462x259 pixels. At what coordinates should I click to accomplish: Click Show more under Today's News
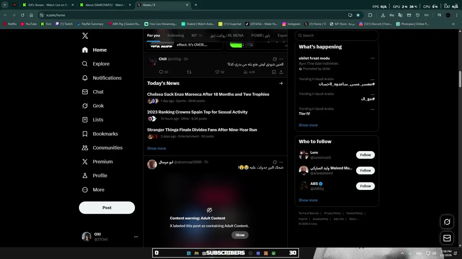(x=157, y=148)
